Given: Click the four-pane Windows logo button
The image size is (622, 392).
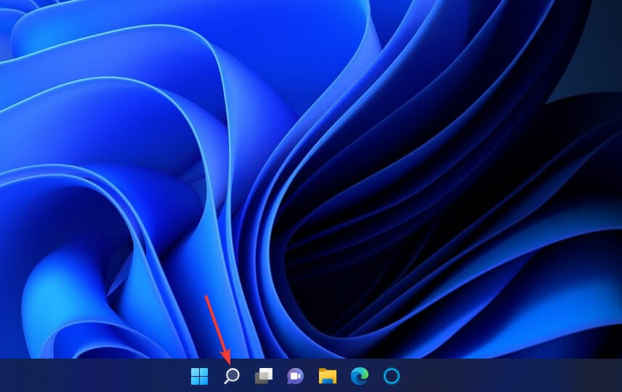Looking at the screenshot, I should coord(199,376).
